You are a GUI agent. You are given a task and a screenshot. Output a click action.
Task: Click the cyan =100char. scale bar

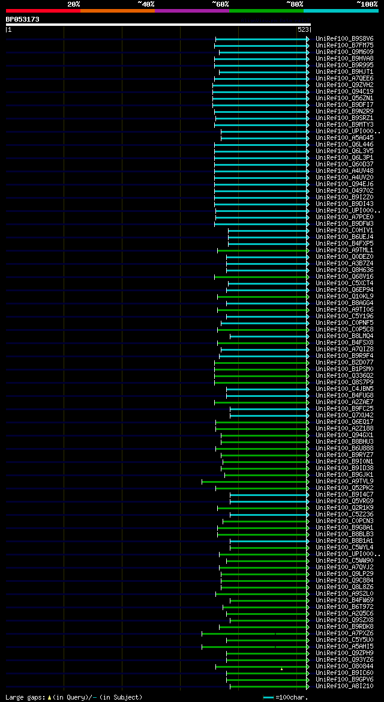click(x=268, y=698)
